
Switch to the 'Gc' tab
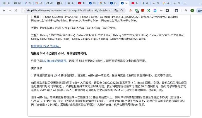pyautogui.click(x=145, y=3)
